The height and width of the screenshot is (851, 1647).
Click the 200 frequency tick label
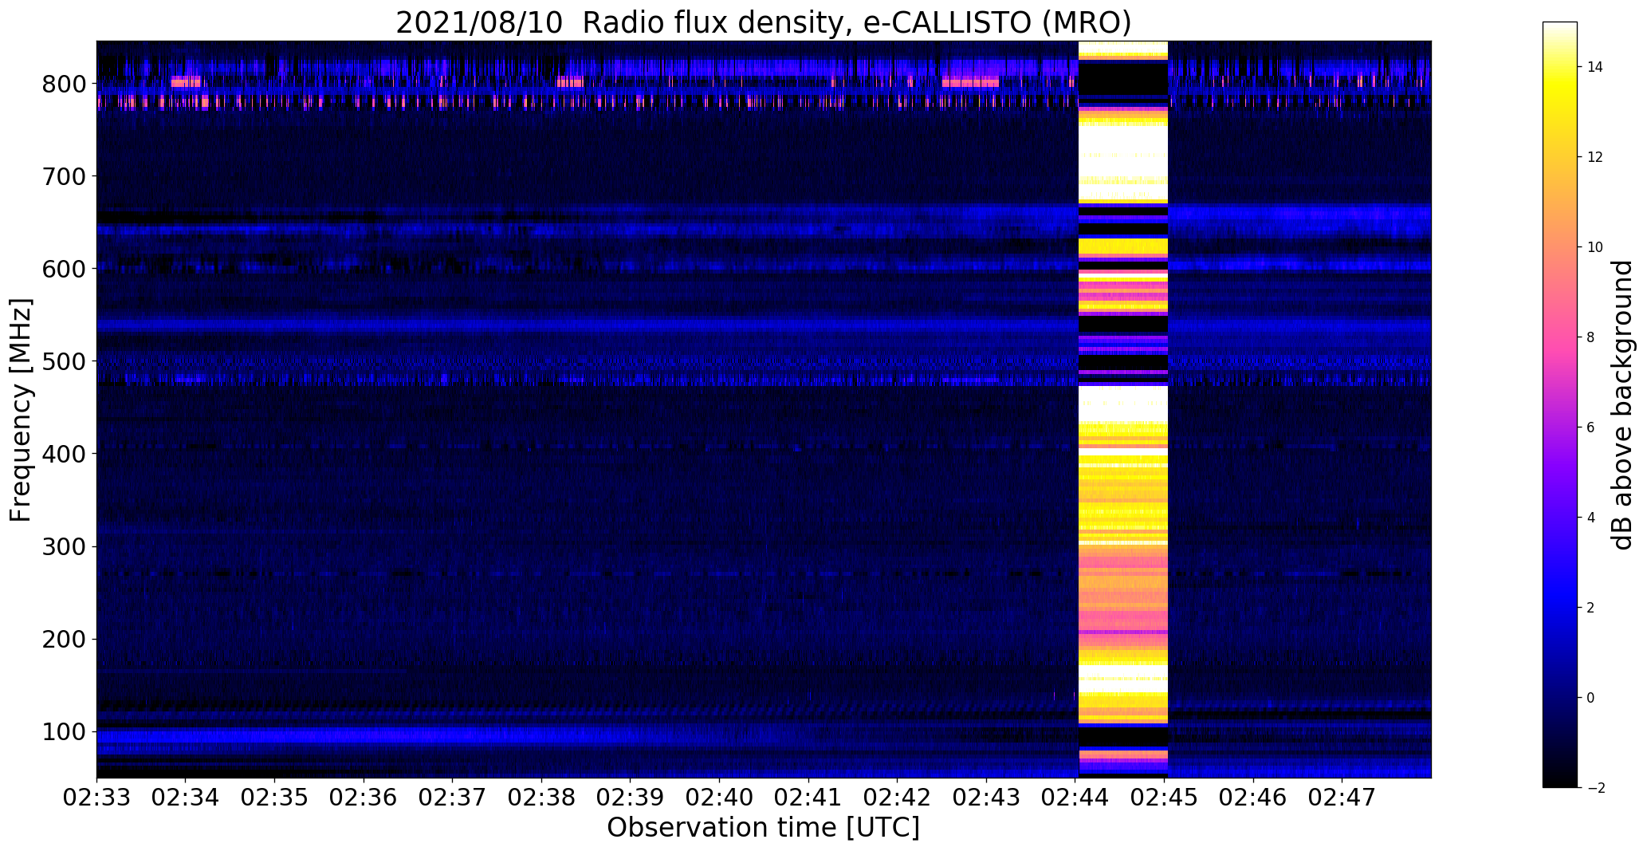(64, 639)
